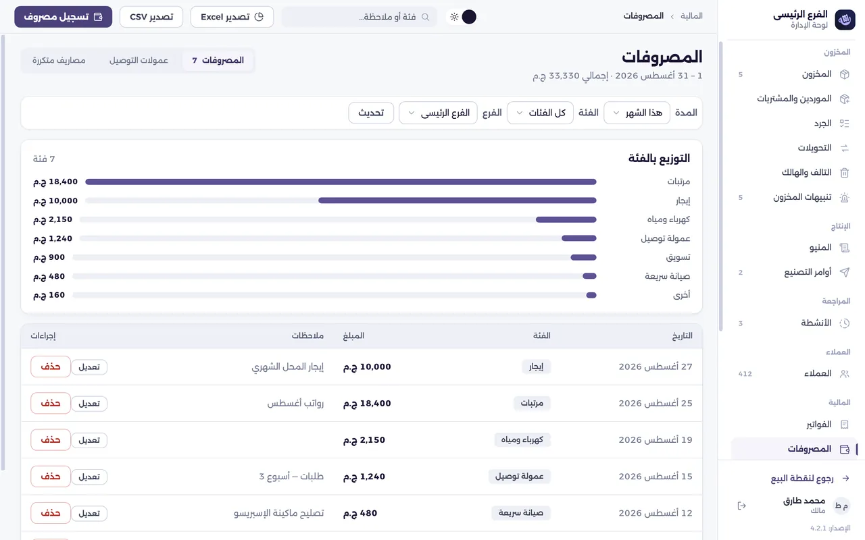Click the محمد طارق user avatar
Viewport: 865px width, 540px height.
[841, 506]
